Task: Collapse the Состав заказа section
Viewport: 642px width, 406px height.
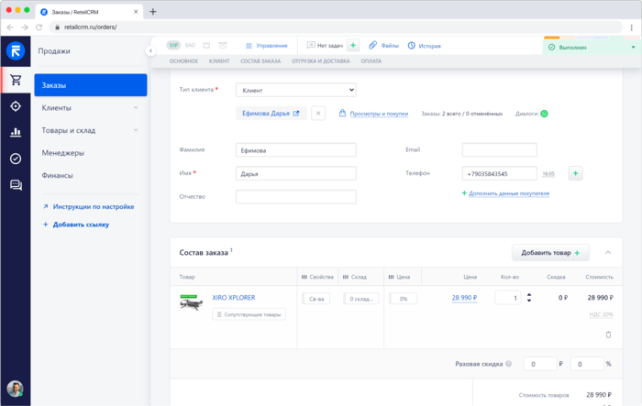Action: tap(608, 253)
